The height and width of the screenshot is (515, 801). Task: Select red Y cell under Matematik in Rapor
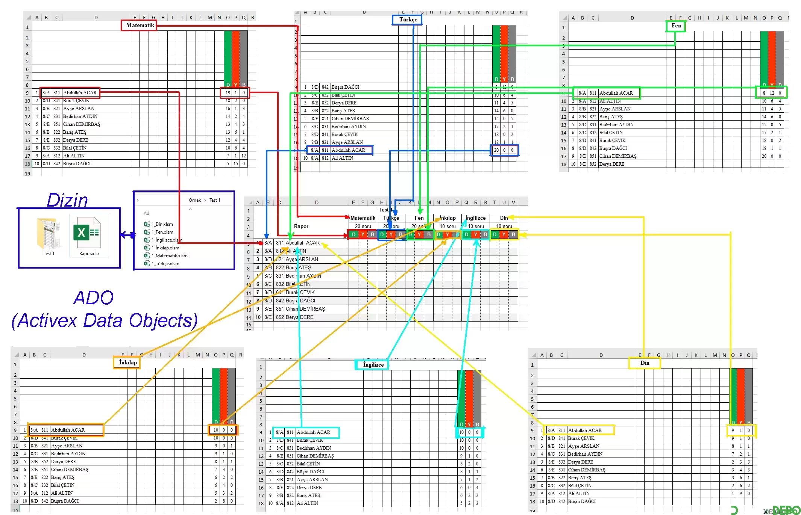[x=363, y=234]
